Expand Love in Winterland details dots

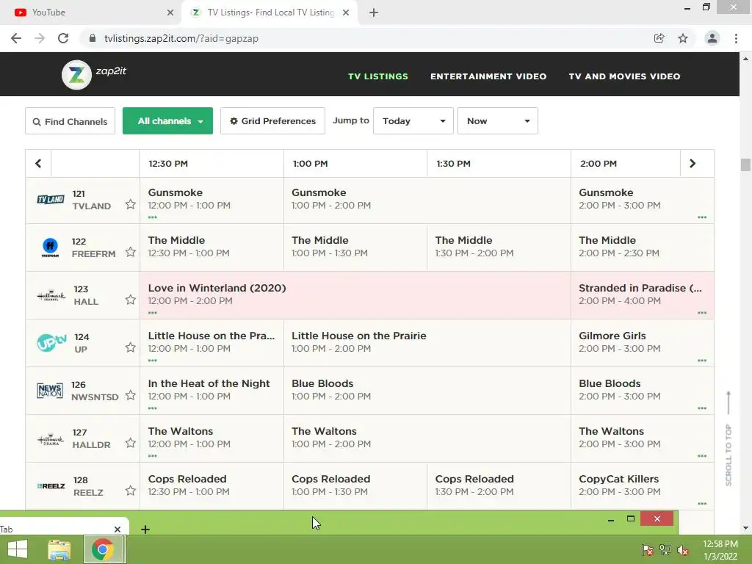point(153,313)
